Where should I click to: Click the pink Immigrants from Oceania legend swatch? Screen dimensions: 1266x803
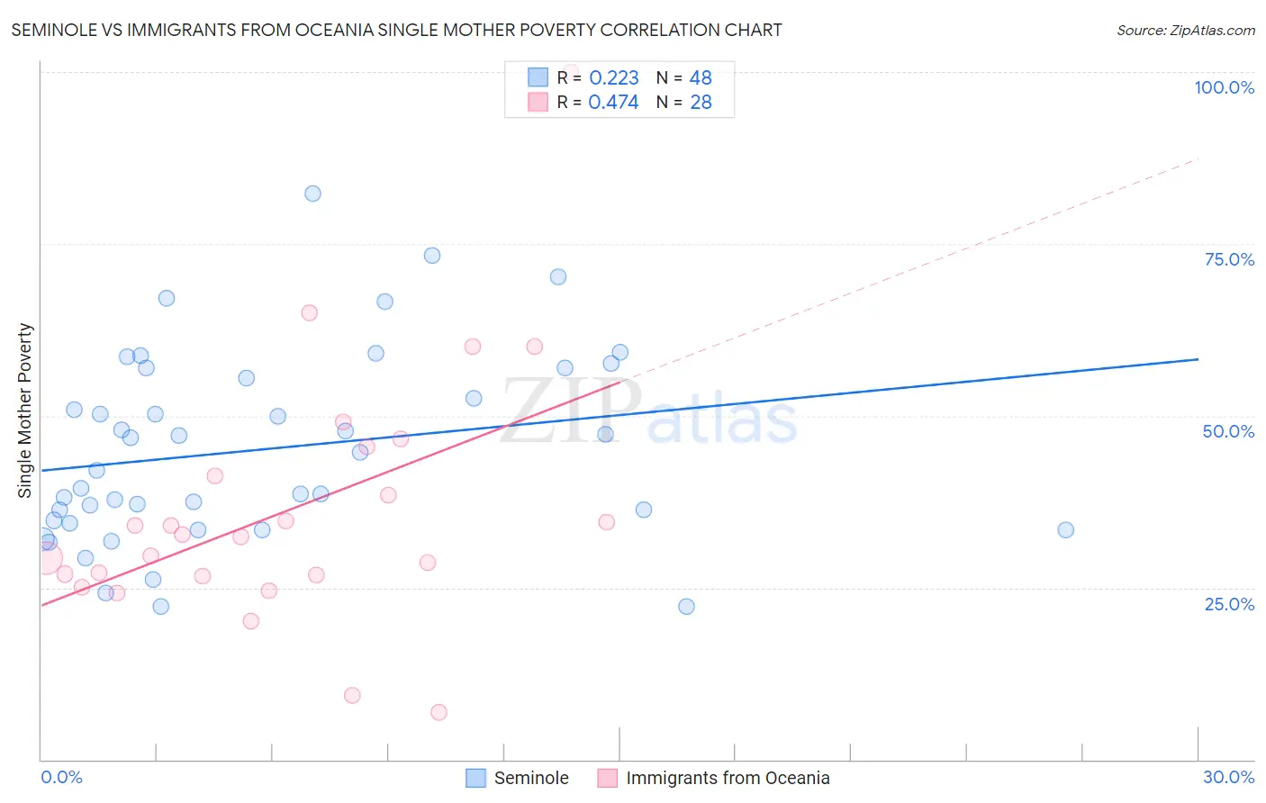[608, 778]
